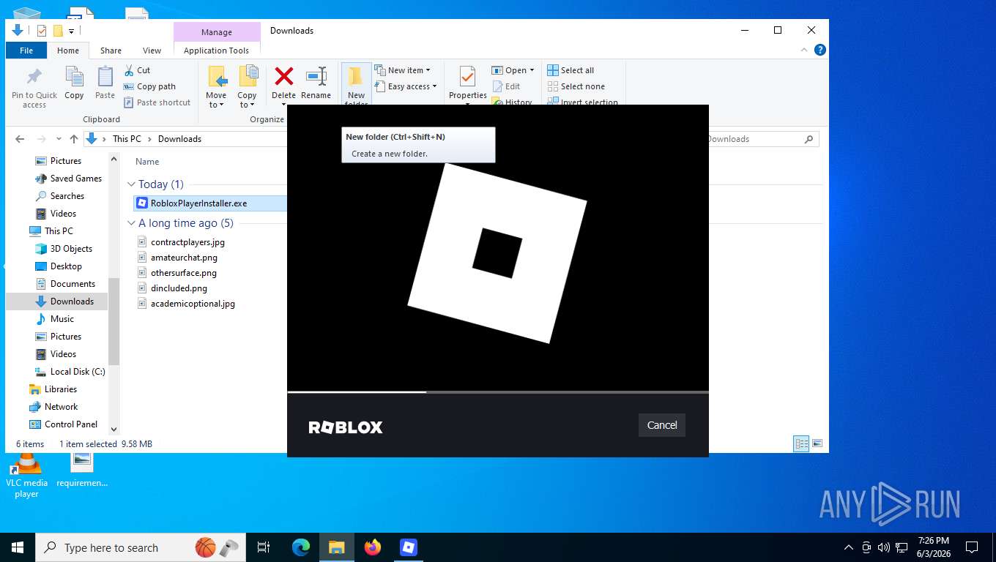Click Edit in the Open group
Viewport: 996px width, 562px height.
pyautogui.click(x=505, y=86)
